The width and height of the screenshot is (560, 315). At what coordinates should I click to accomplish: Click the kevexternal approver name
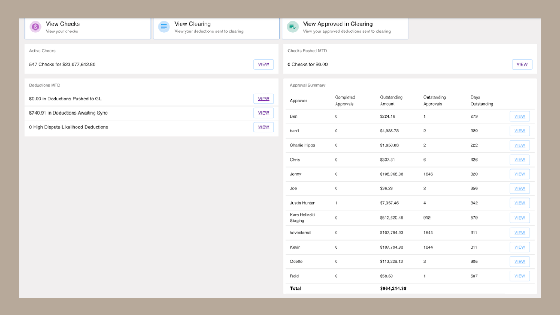point(301,233)
